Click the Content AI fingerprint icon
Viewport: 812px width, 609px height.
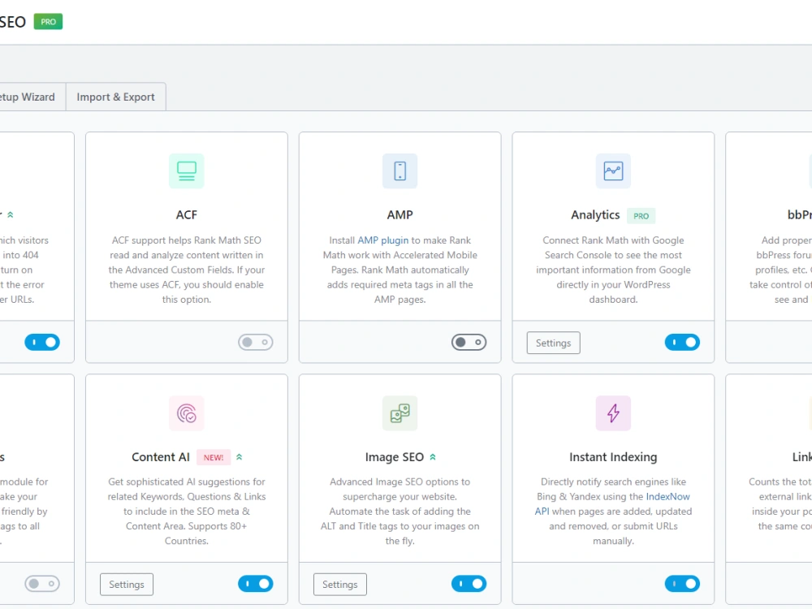click(187, 413)
